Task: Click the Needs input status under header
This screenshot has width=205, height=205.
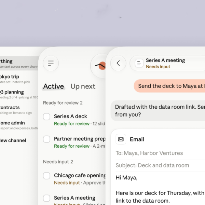Action: (x=158, y=67)
